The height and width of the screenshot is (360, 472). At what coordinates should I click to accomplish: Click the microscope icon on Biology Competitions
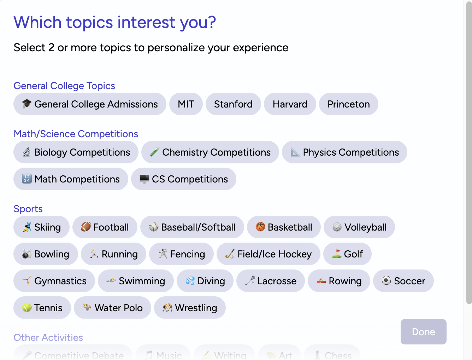coord(27,152)
